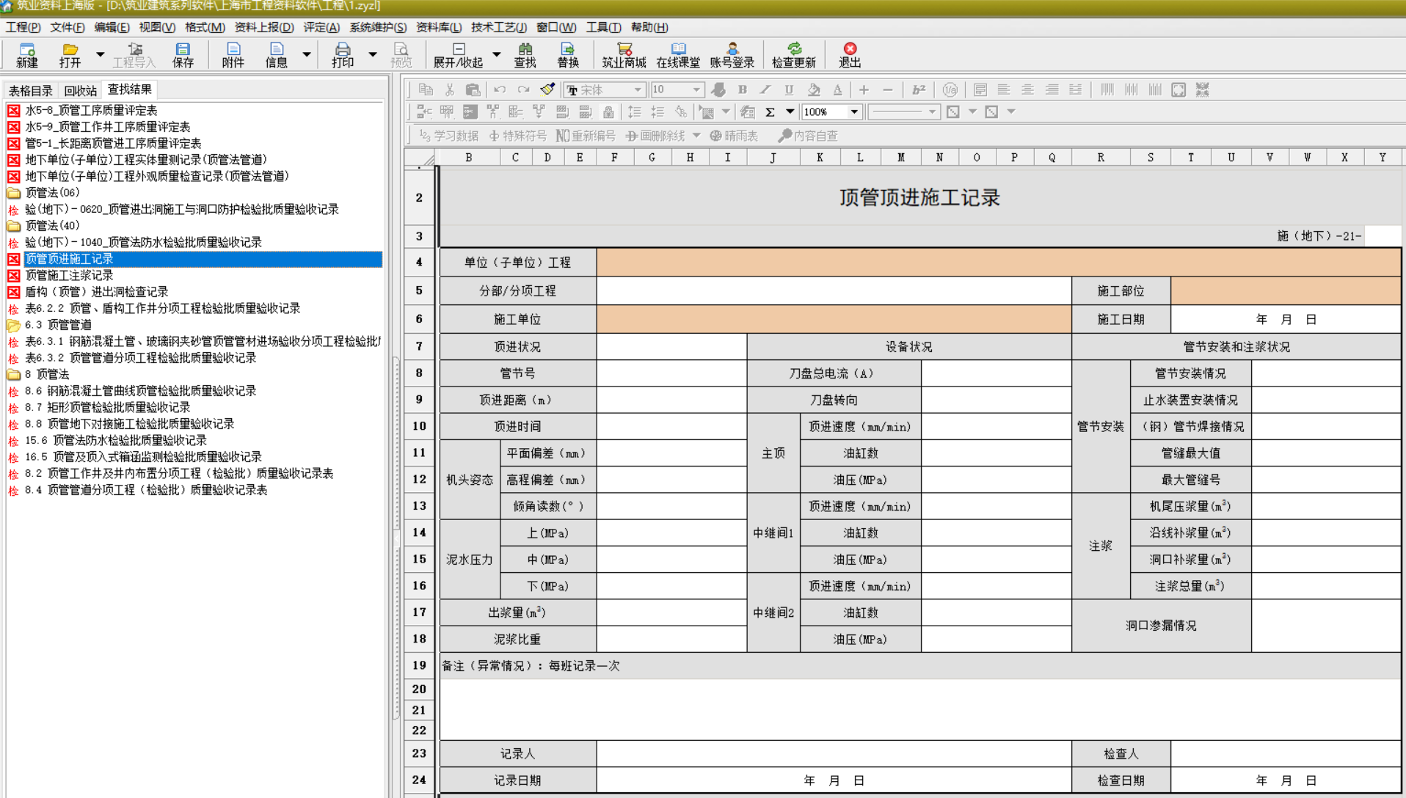Open the 附件 (Attachment) tool
Image resolution: width=1406 pixels, height=798 pixels.
pos(233,55)
